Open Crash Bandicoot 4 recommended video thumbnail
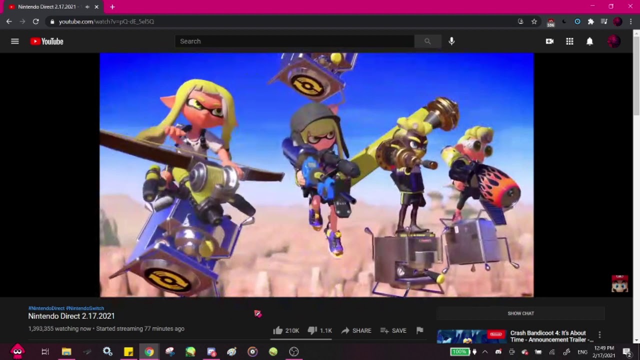This screenshot has height=360, width=640. pos(471,336)
